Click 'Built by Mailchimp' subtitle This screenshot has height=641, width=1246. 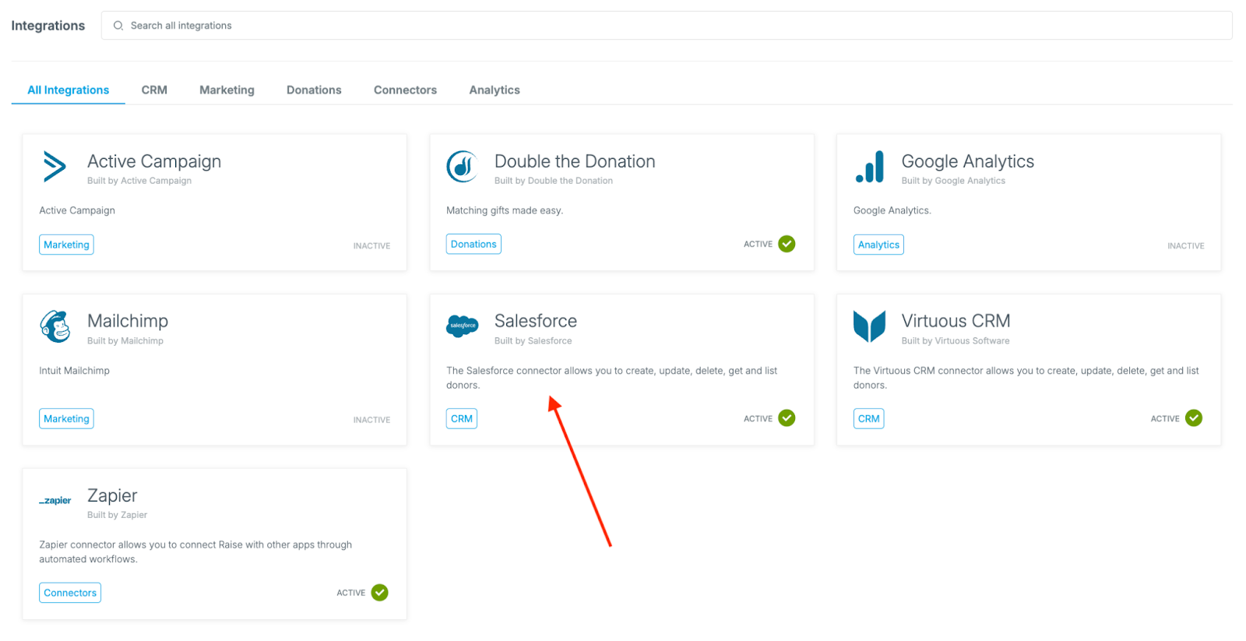coord(125,341)
